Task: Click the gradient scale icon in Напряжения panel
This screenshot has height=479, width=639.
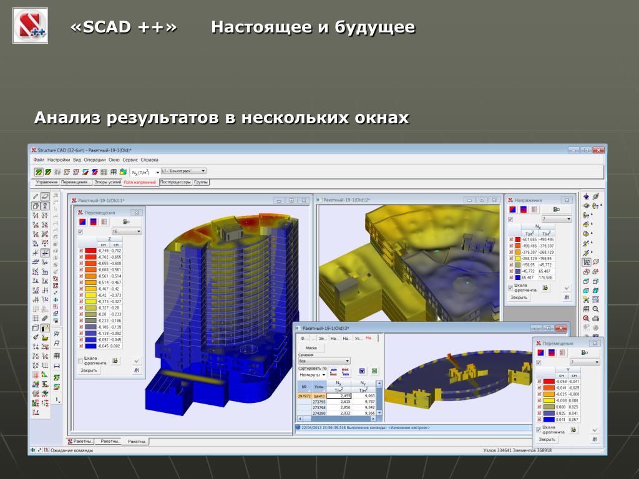Action: tap(524, 210)
